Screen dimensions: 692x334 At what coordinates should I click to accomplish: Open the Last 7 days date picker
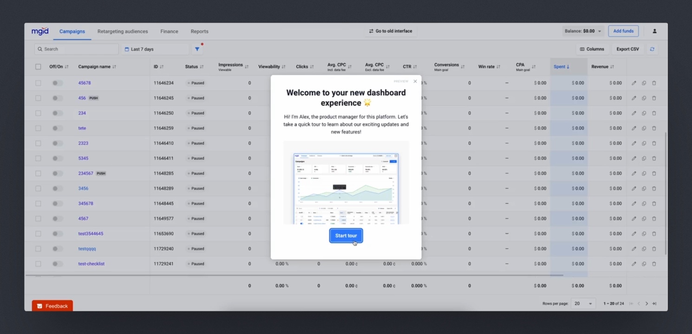click(x=155, y=49)
